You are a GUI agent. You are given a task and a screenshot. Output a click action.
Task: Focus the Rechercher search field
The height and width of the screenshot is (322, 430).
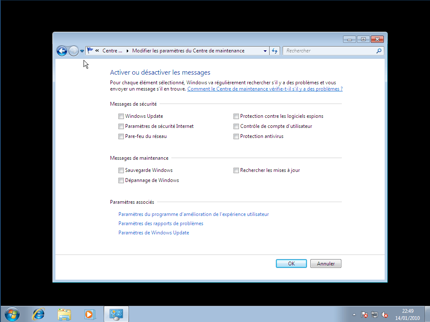pyautogui.click(x=329, y=51)
